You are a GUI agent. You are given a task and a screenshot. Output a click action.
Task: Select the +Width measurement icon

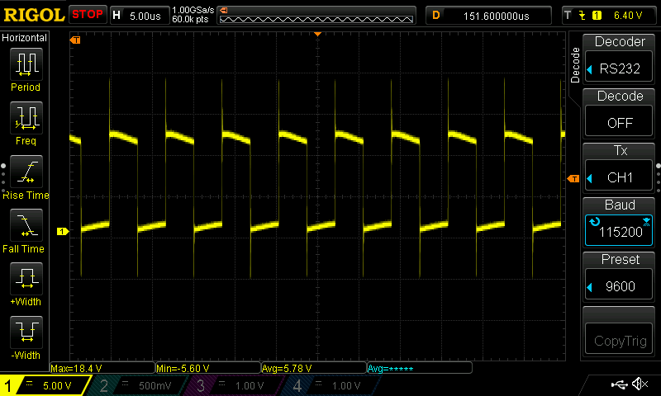[26, 279]
